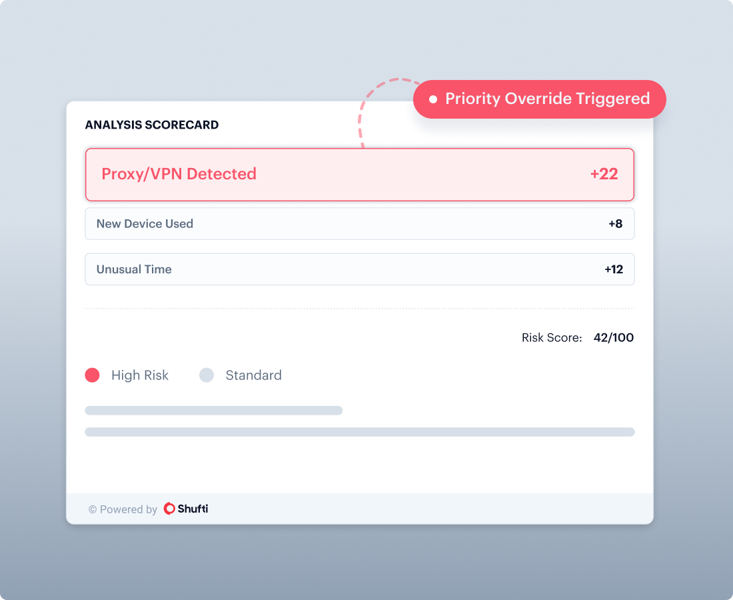Click the +12 score value
This screenshot has width=733, height=600.
pos(613,269)
